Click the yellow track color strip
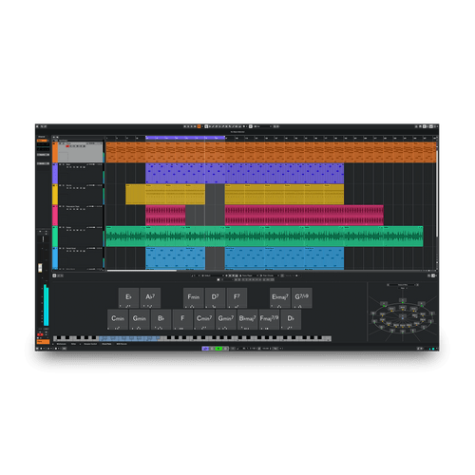 [55, 195]
